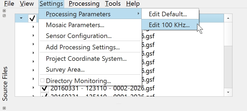Collapse the root tree node
The image size is (247, 111).
click(21, 18)
